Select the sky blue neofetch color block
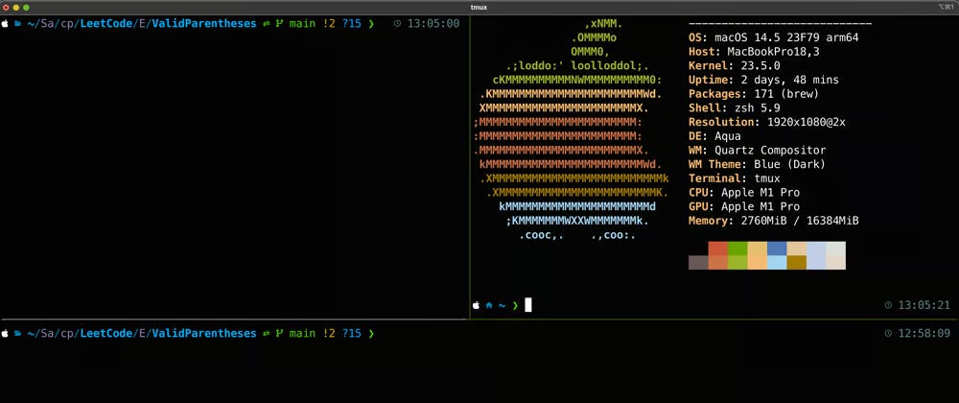 777,262
